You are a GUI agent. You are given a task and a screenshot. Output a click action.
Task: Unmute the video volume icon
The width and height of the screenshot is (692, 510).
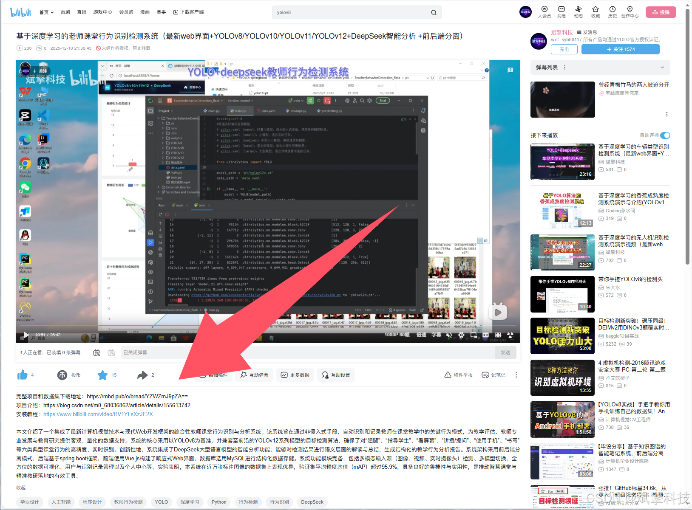[449, 335]
